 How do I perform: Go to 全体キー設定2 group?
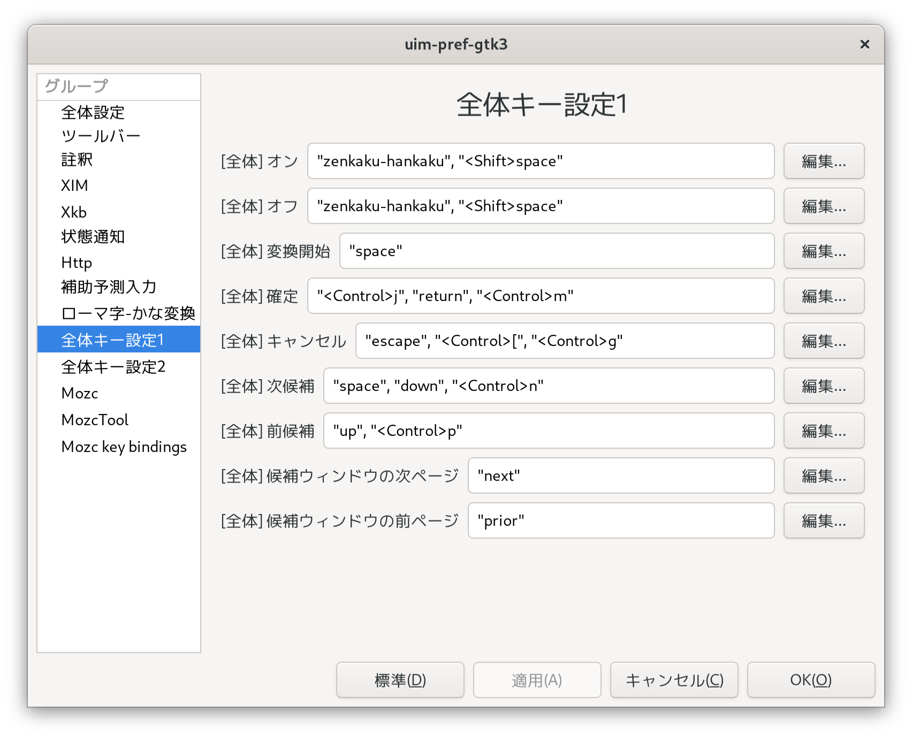(113, 367)
